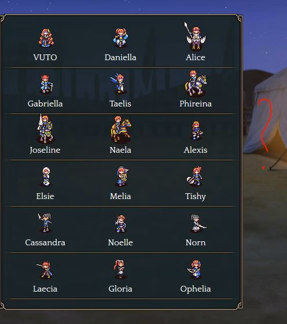The height and width of the screenshot is (324, 287).
Task: Pick Alice the winged lancer sprite
Action: (x=195, y=36)
